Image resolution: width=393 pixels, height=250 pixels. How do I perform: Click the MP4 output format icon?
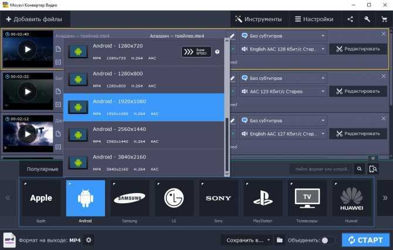coord(9,240)
